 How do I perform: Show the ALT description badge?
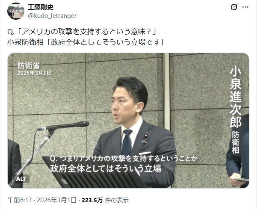click(x=21, y=179)
